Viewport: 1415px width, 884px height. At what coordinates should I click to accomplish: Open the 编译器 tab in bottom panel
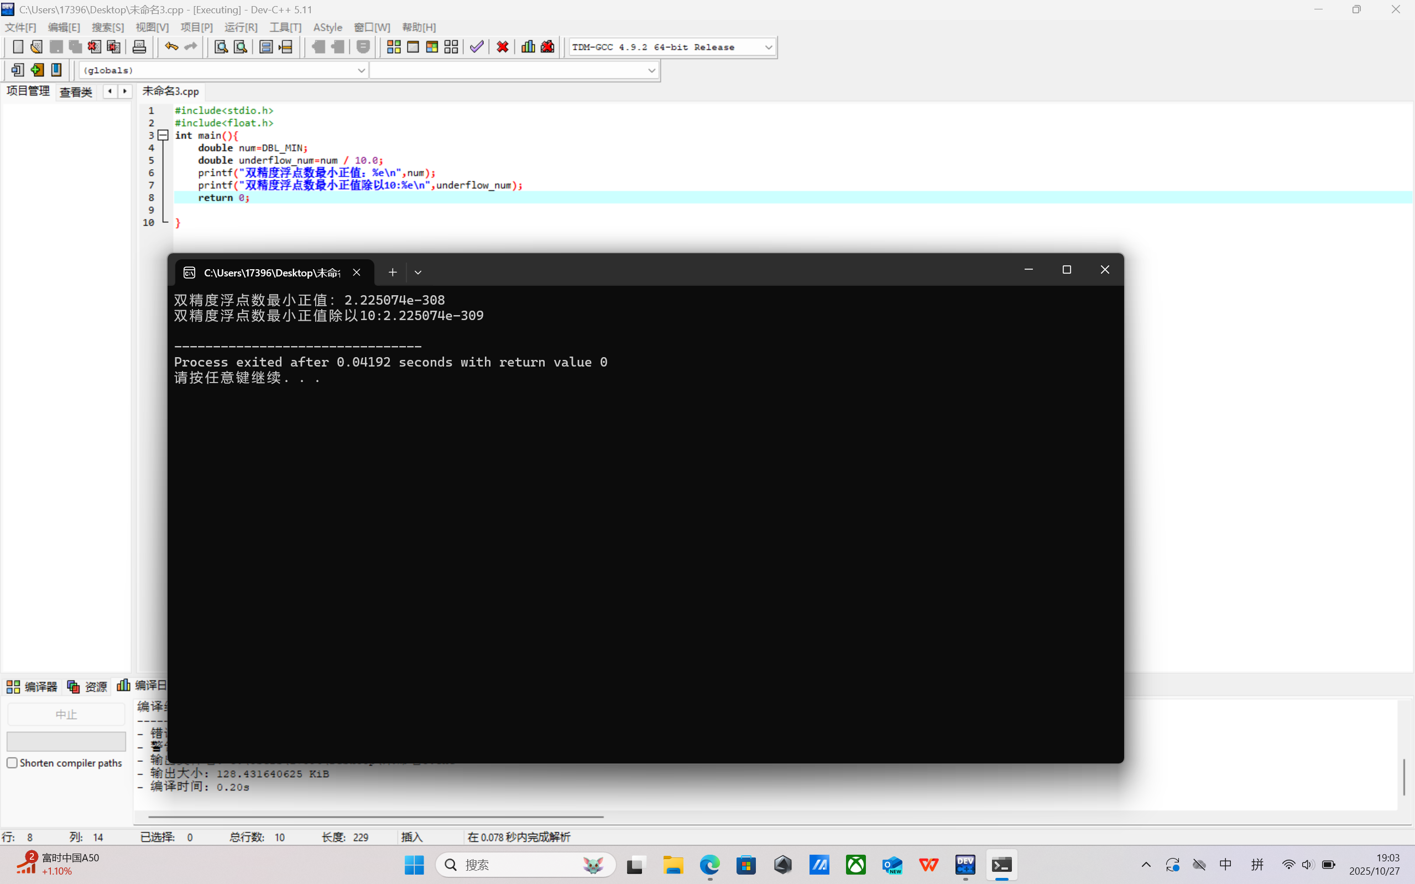point(32,687)
